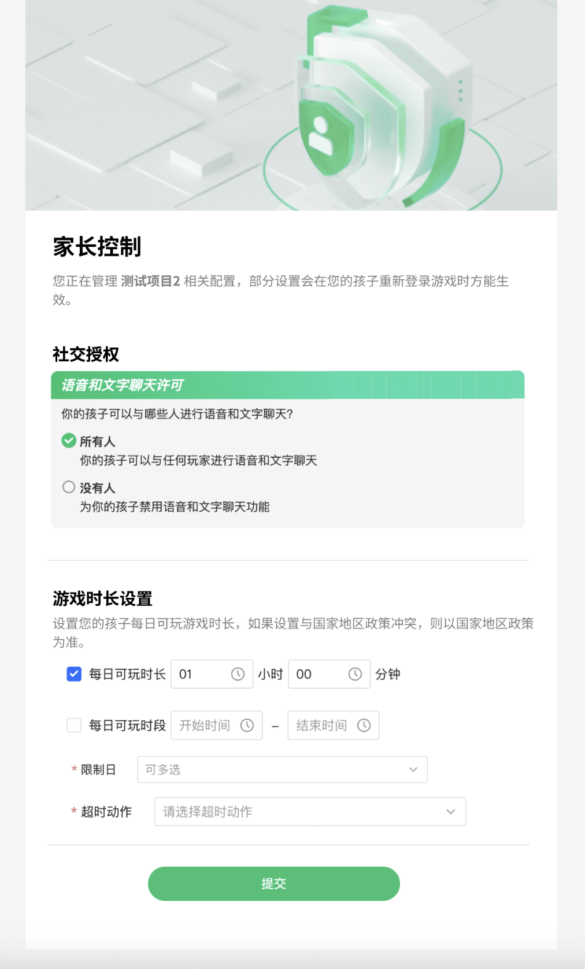Select the 所有人 radio option

point(69,441)
